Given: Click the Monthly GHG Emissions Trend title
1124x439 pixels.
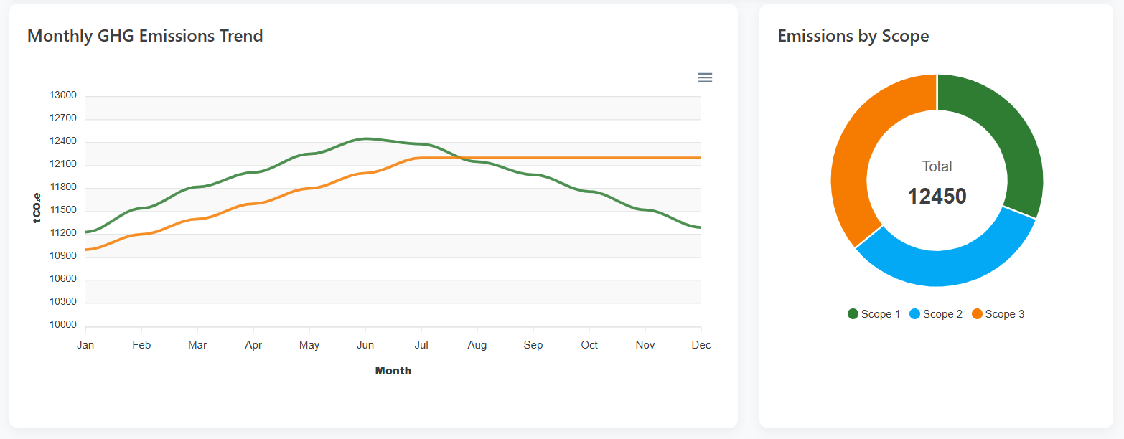Looking at the screenshot, I should click(145, 35).
